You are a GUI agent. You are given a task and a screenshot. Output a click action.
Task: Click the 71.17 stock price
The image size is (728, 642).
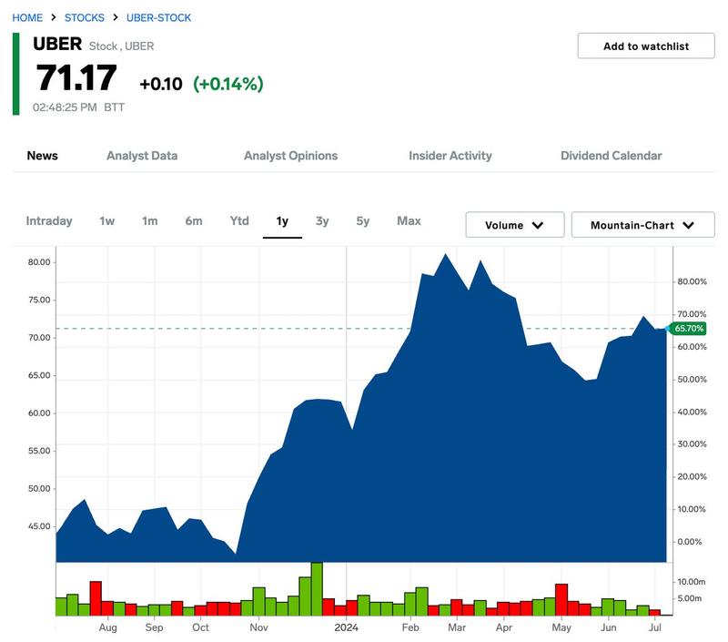76,78
